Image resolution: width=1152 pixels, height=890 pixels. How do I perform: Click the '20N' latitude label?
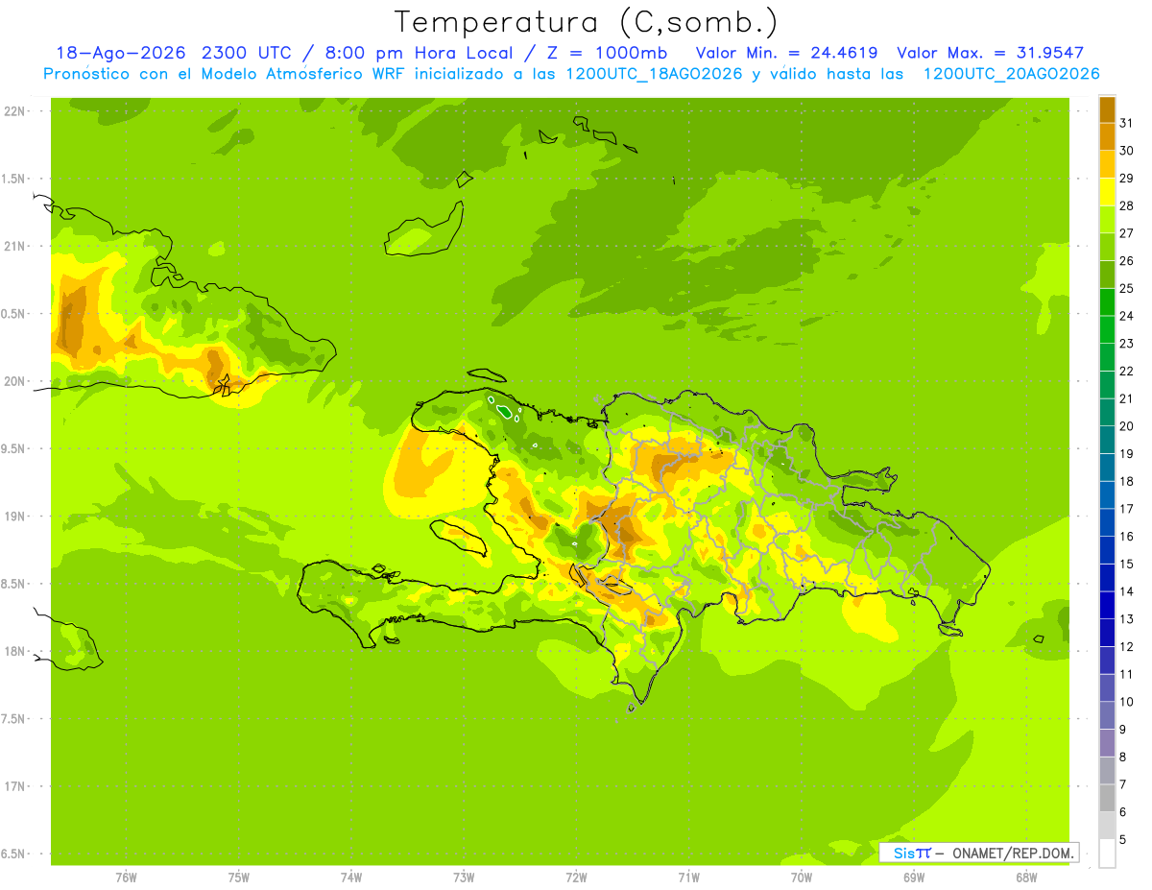(x=15, y=381)
